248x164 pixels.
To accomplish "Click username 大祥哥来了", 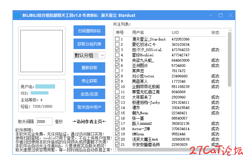I will point(142,97).
